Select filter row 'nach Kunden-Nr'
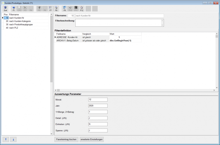Image resolution: width=220 pixels, height=145 pixels. [x=26, y=18]
